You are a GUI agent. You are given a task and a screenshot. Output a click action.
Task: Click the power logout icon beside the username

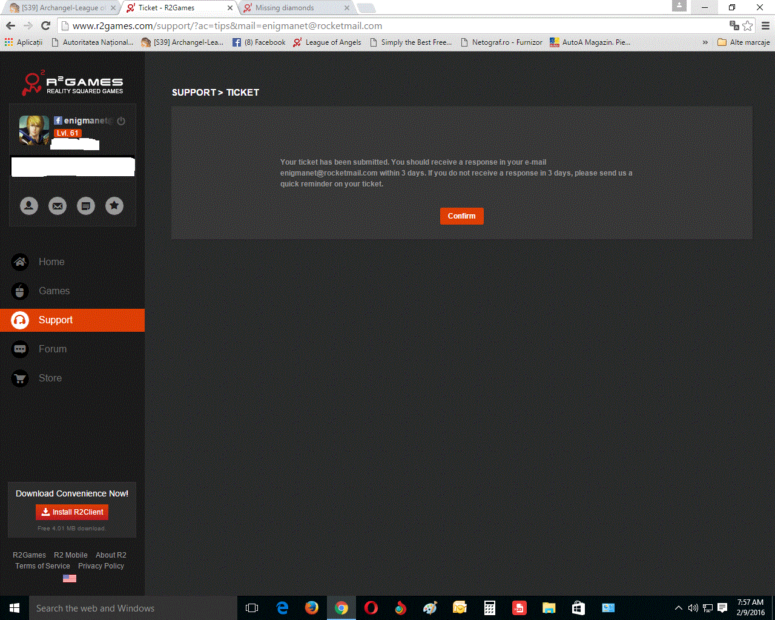pyautogui.click(x=121, y=121)
